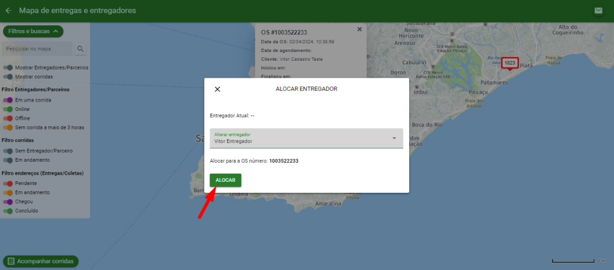This screenshot has height=270, width=614.
Task: Open the Alterar entregador dropdown
Action: [x=306, y=138]
